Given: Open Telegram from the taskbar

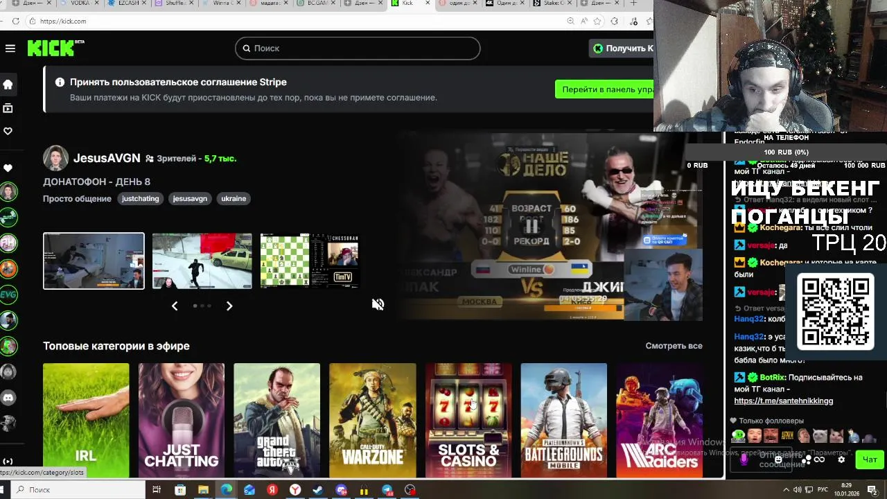Looking at the screenshot, I should click(x=387, y=490).
